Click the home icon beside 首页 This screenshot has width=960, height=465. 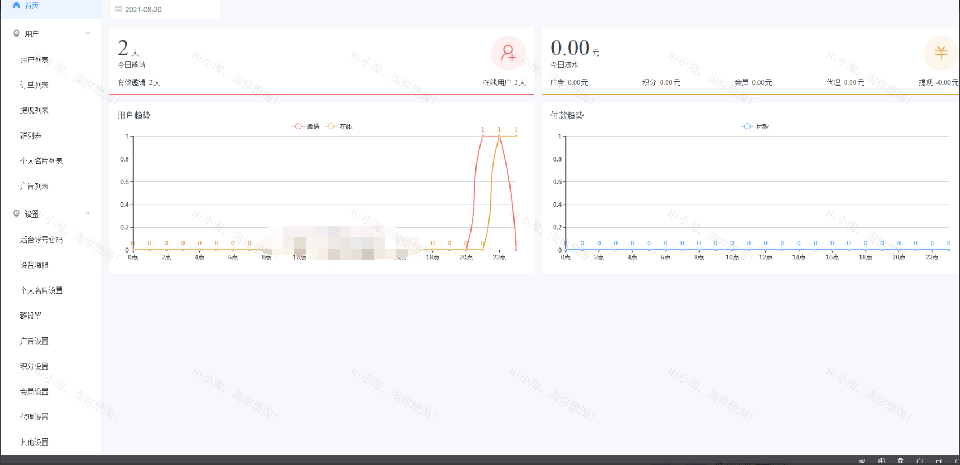pyautogui.click(x=16, y=5)
